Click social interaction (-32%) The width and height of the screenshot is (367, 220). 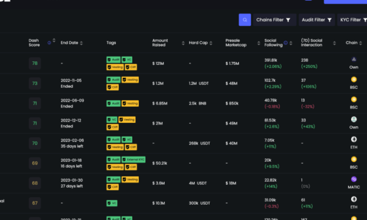pos(307,106)
